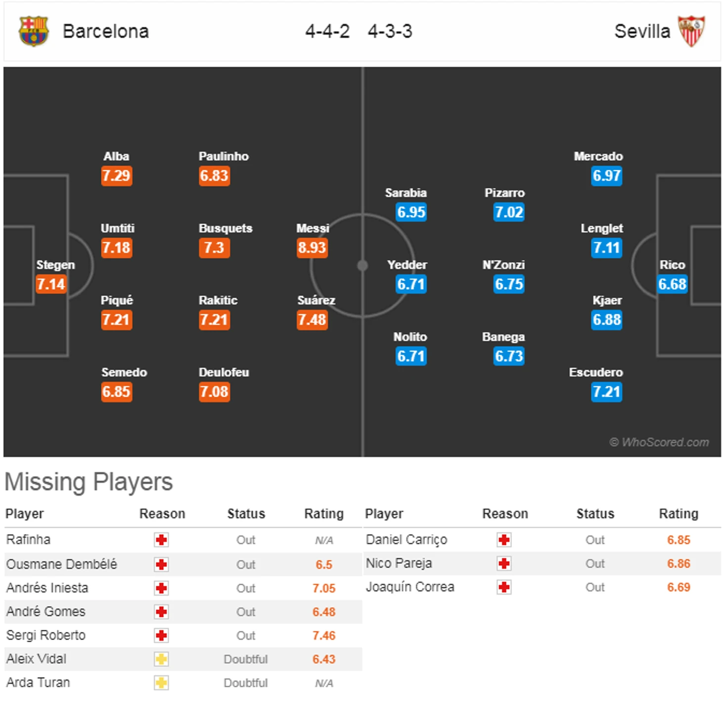Click the Stegen player name on the pitch
The image size is (722, 701).
click(x=55, y=265)
